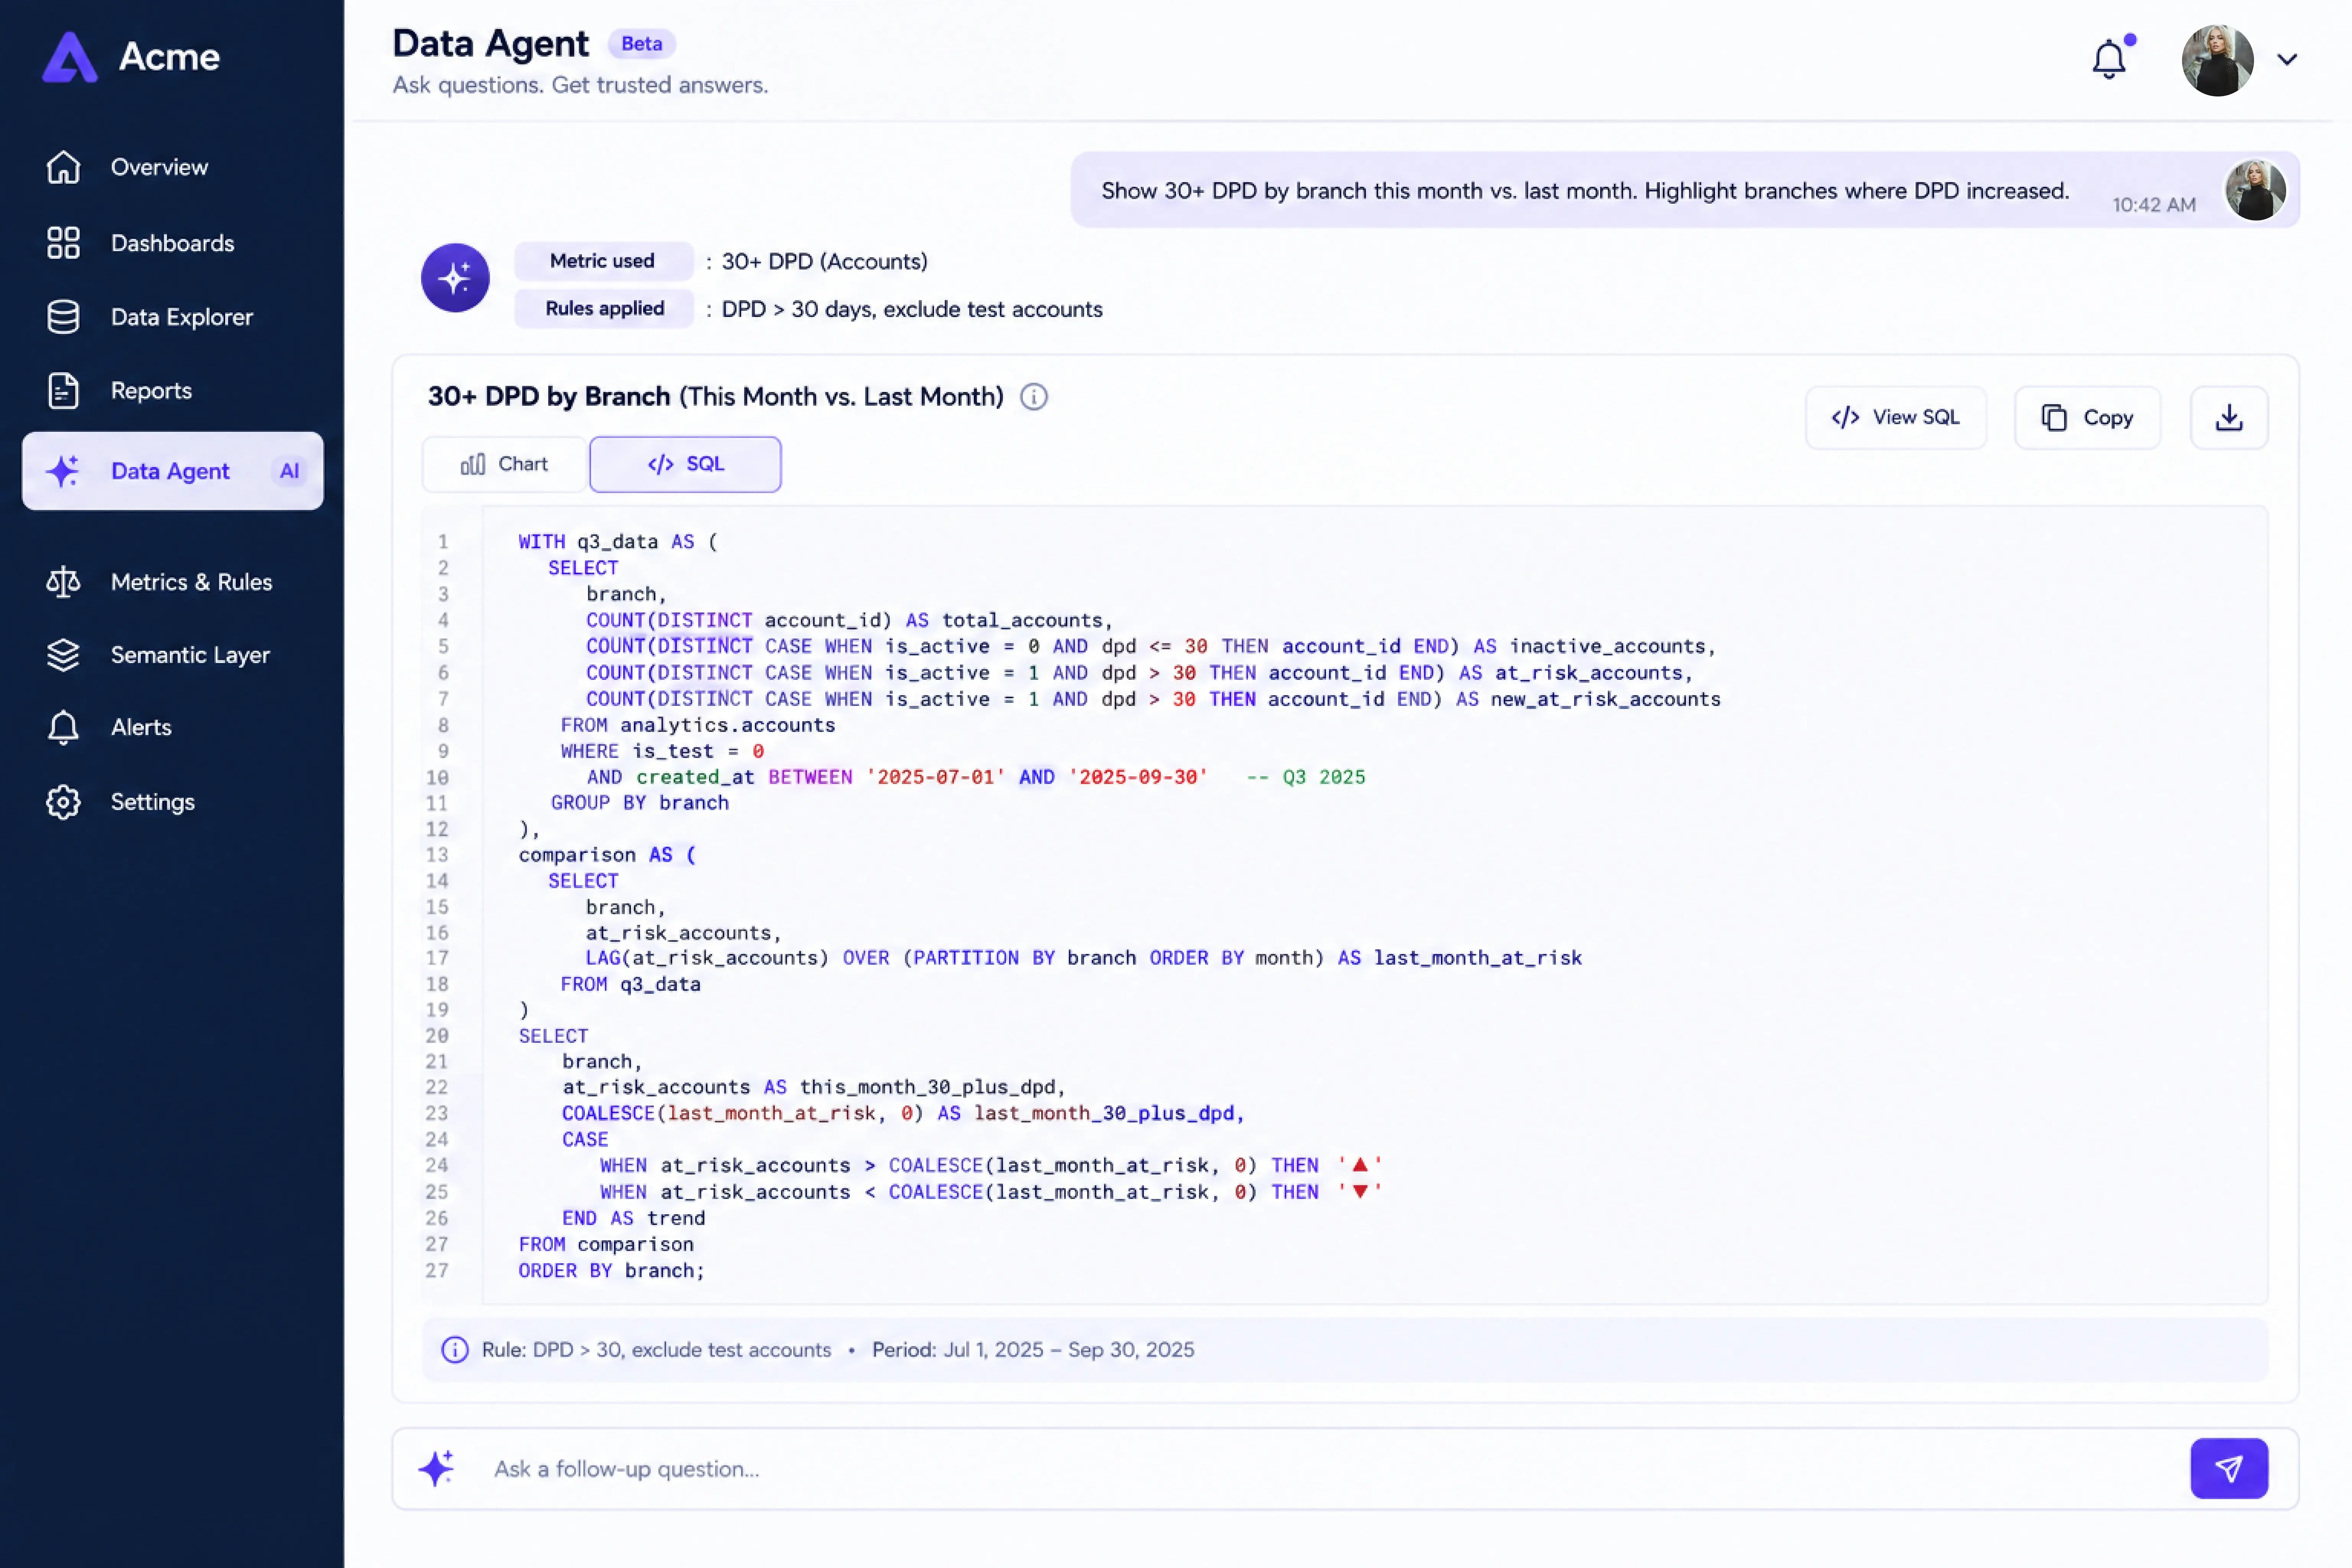
Task: Click 'Period: Jul 1, 2025 – Sep 30, 2025' text
Action: (1033, 1350)
